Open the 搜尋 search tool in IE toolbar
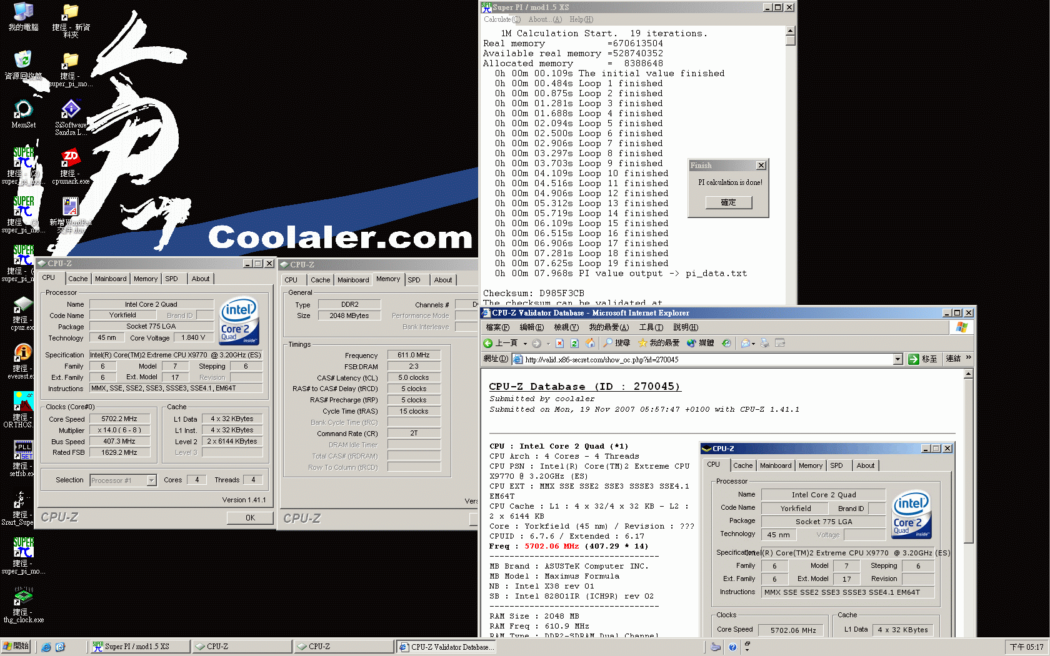This screenshot has width=1050, height=656. tap(616, 343)
